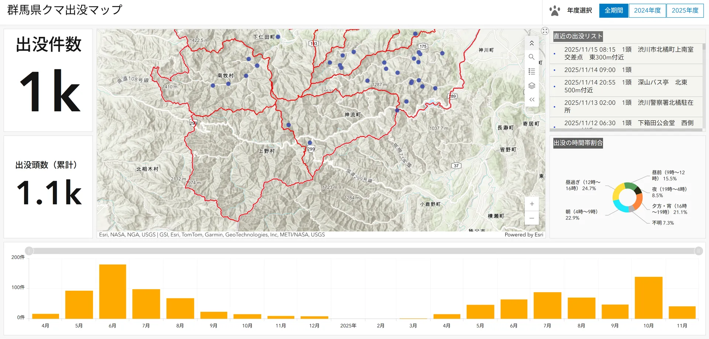
Task: Zoom out on the map
Action: click(531, 218)
